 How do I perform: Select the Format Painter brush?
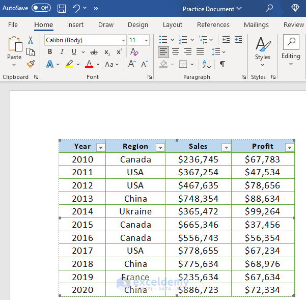pos(31,64)
